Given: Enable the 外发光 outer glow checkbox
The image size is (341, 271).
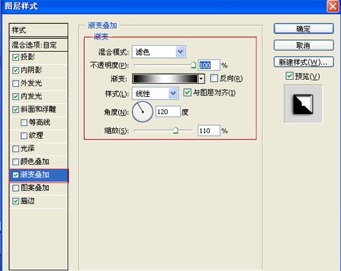Looking at the screenshot, I should (x=16, y=83).
